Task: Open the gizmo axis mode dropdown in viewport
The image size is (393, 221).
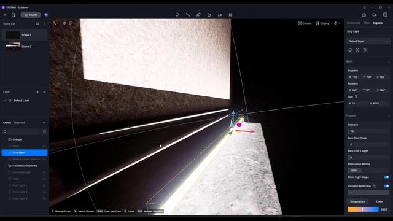Action: coord(56,23)
